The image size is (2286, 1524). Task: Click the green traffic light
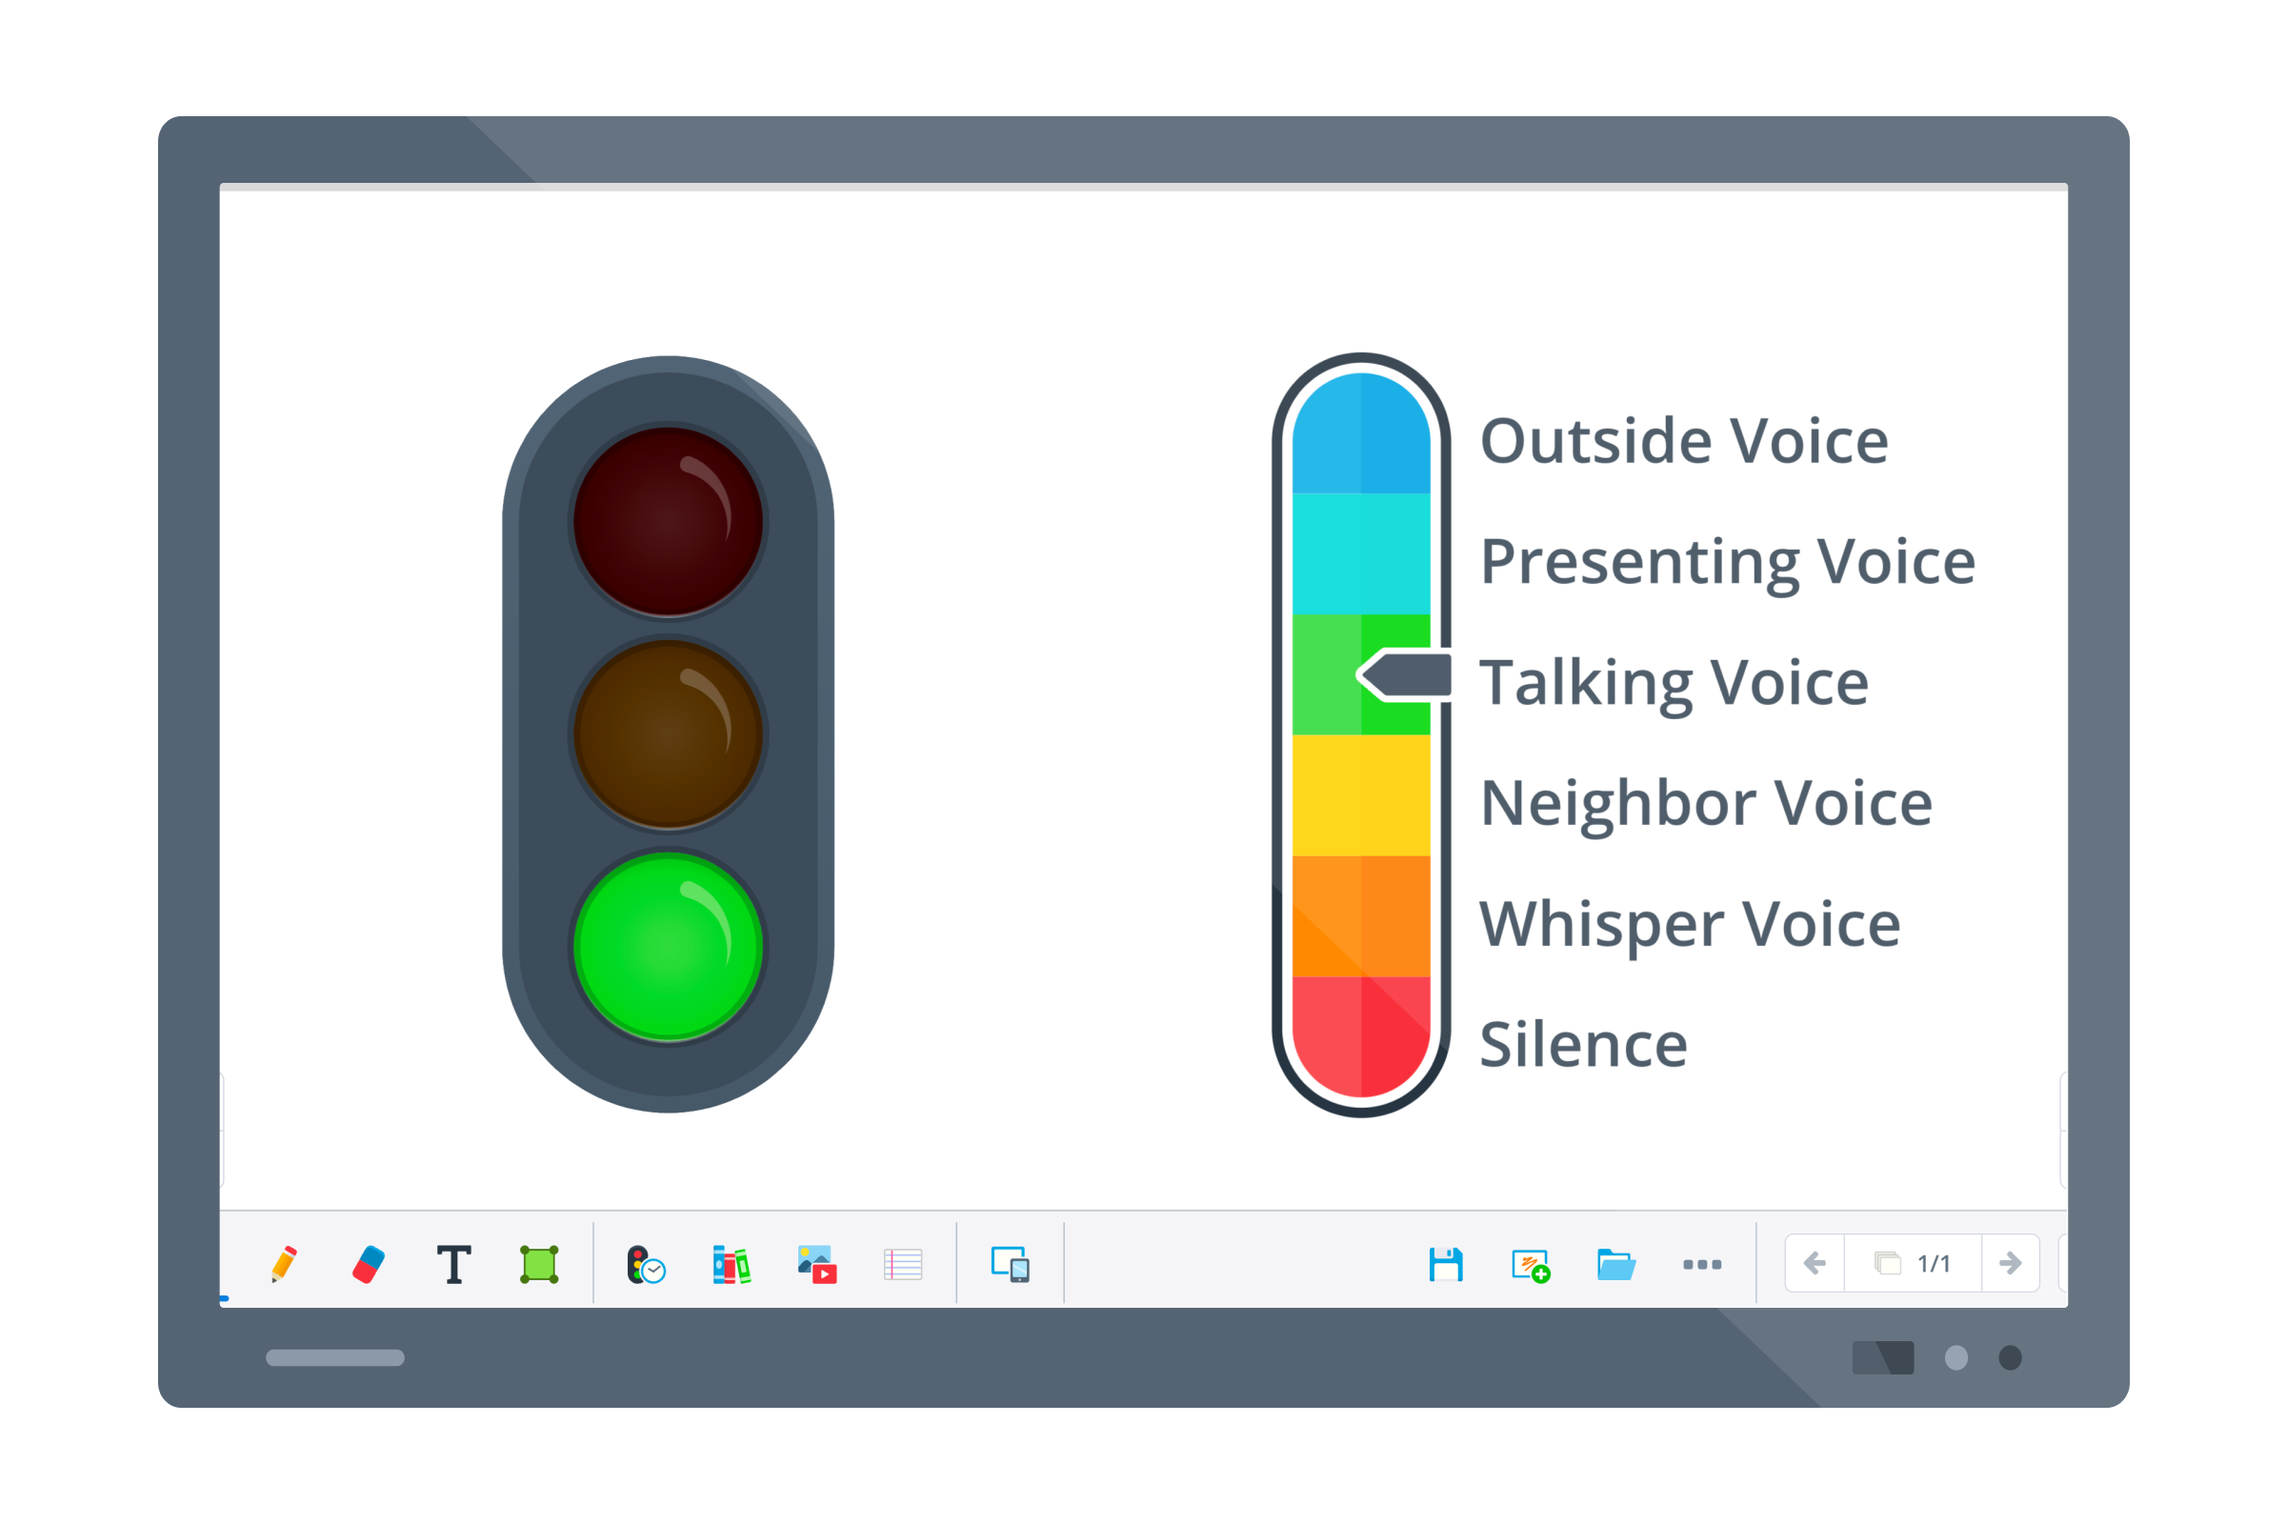pyautogui.click(x=669, y=947)
